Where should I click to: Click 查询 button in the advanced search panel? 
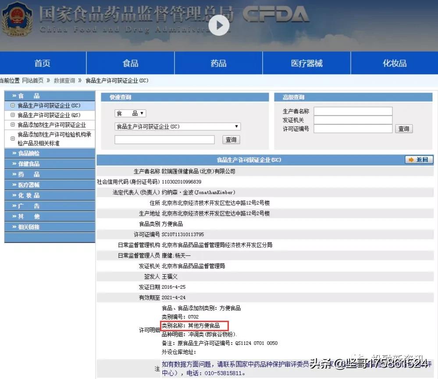pos(404,129)
